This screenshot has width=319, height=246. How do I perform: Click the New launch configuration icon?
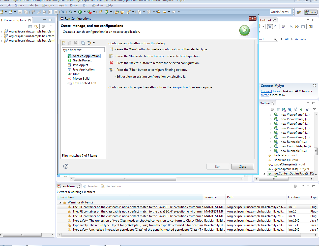64,43
